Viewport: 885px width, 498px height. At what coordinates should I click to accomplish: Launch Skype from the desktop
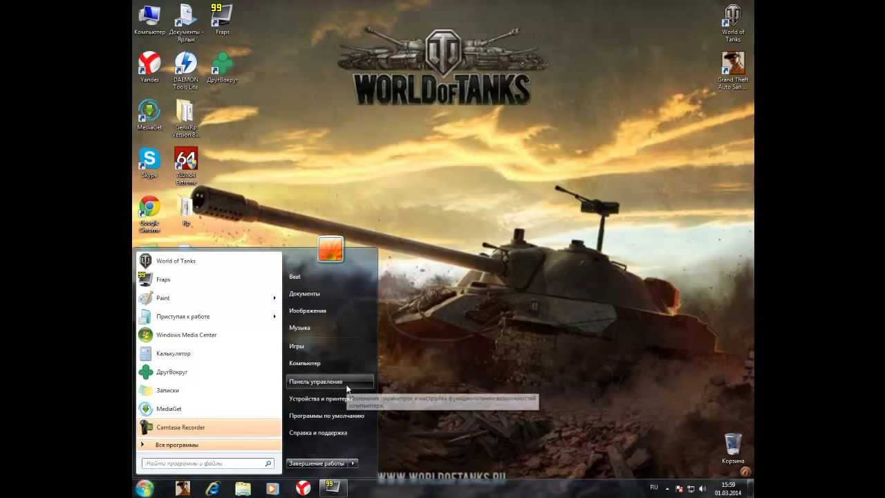click(149, 163)
